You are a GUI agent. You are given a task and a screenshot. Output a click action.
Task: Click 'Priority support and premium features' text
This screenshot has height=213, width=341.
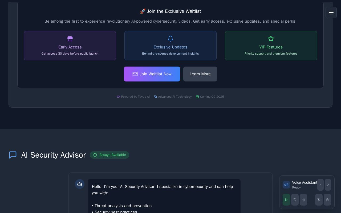271,54
